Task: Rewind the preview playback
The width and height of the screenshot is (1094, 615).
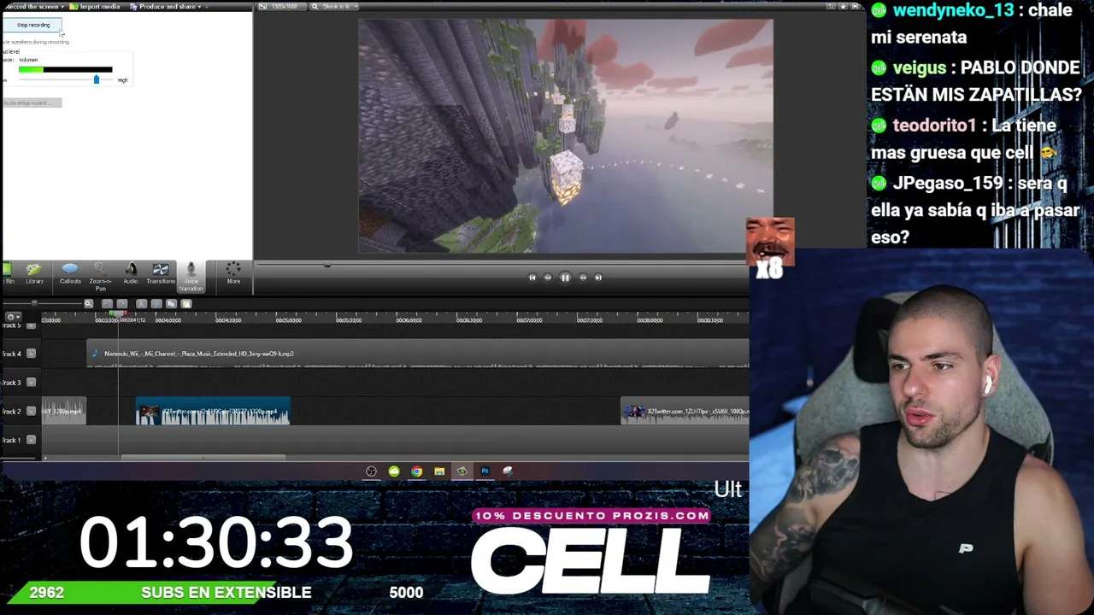Action: pyautogui.click(x=548, y=277)
